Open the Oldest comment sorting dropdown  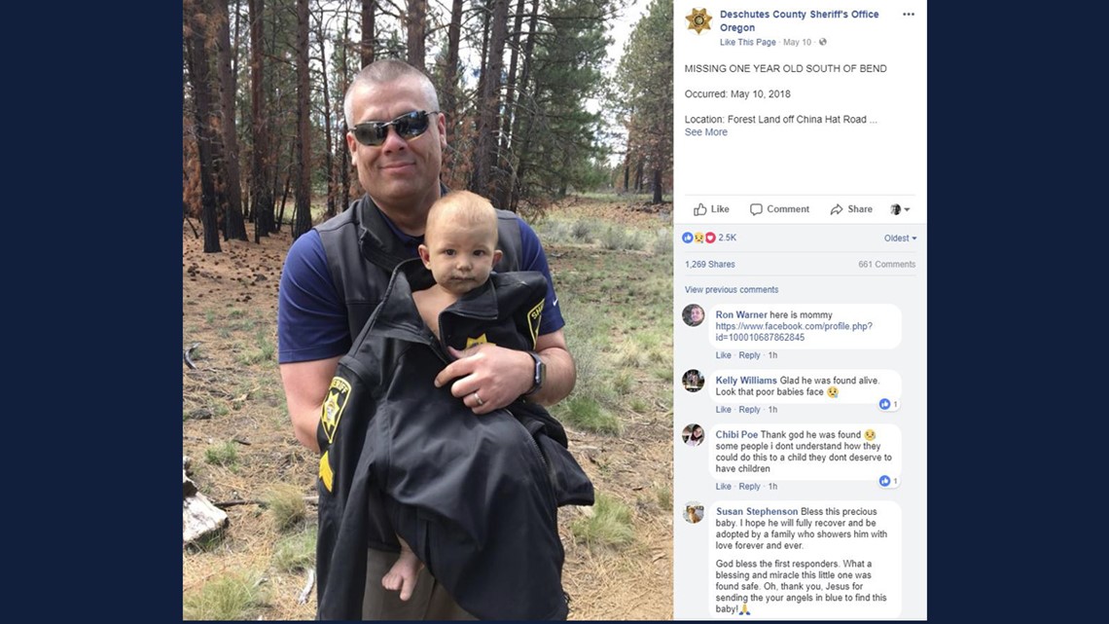[x=900, y=239]
